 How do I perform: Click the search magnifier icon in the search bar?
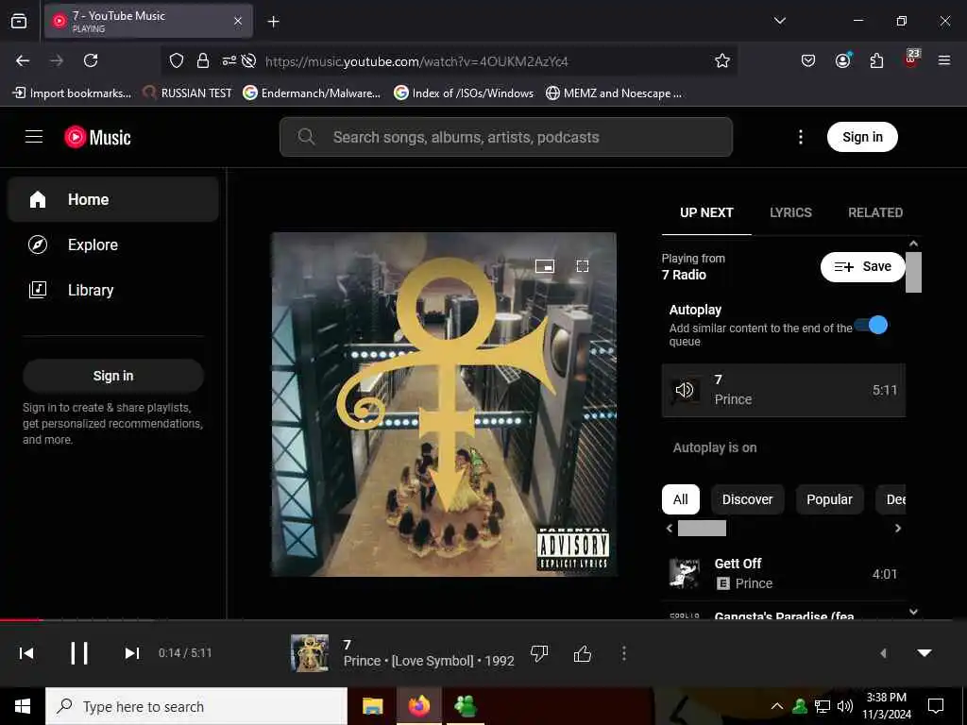click(x=307, y=137)
